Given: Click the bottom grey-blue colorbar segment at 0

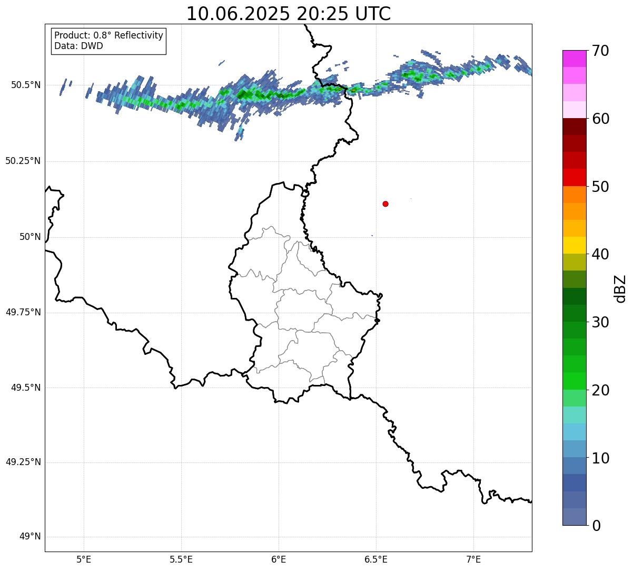Looking at the screenshot, I should click(574, 517).
